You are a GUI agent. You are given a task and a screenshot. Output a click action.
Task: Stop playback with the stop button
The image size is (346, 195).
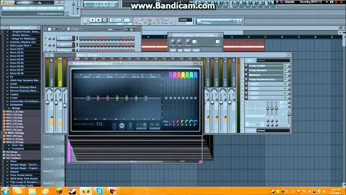tap(98, 20)
